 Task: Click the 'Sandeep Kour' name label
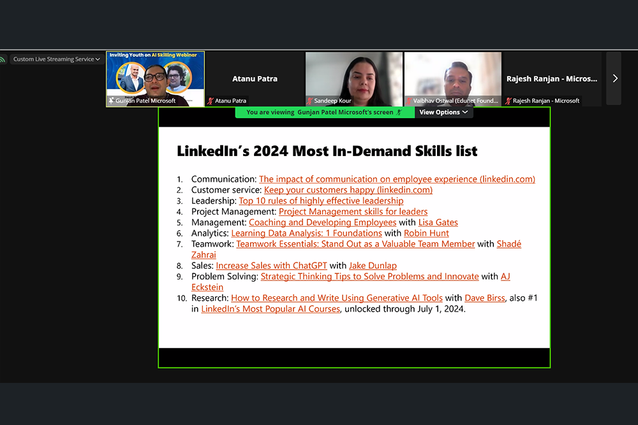point(332,101)
